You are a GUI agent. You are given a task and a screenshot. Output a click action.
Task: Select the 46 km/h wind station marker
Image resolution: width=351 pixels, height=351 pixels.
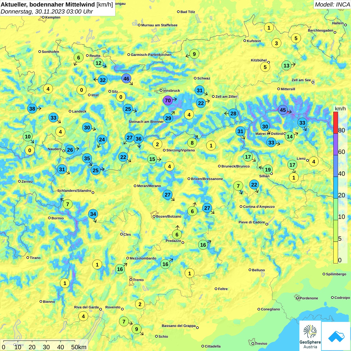click(x=126, y=79)
